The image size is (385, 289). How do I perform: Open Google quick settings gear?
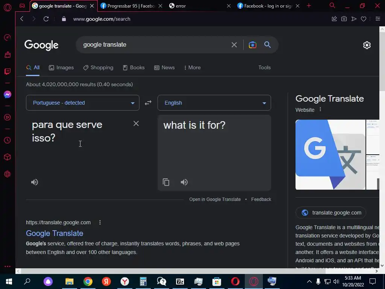tap(367, 45)
